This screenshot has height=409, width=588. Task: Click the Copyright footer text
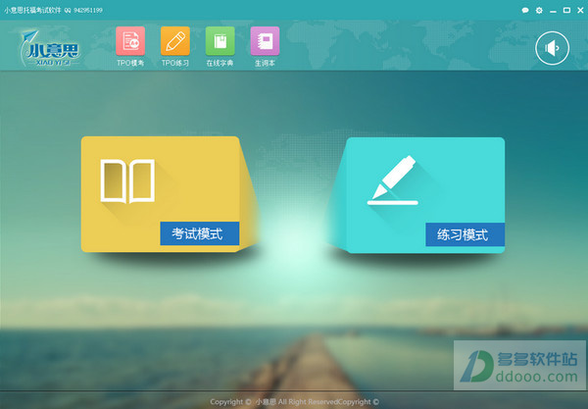point(294,402)
